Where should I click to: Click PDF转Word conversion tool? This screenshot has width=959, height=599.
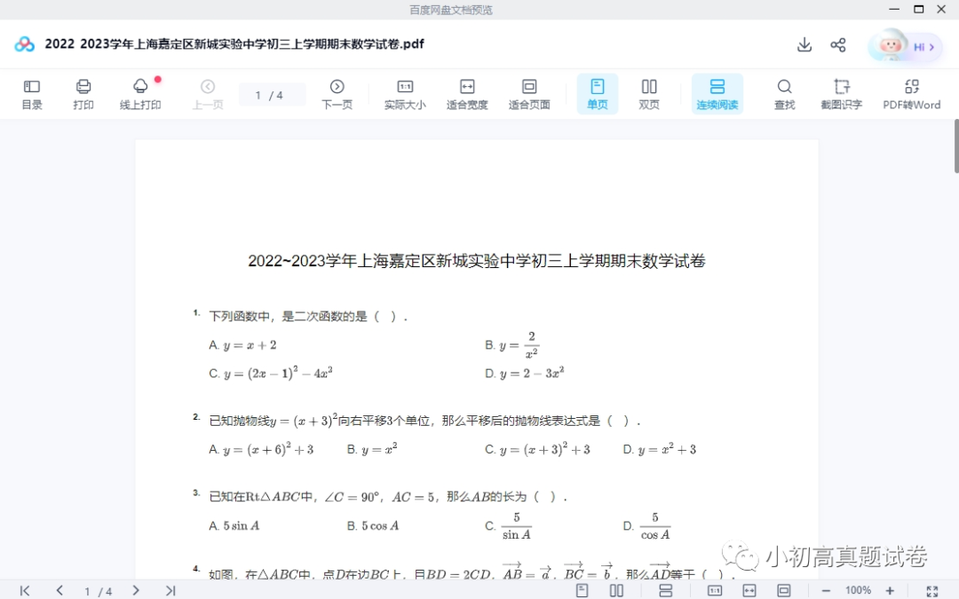[911, 94]
